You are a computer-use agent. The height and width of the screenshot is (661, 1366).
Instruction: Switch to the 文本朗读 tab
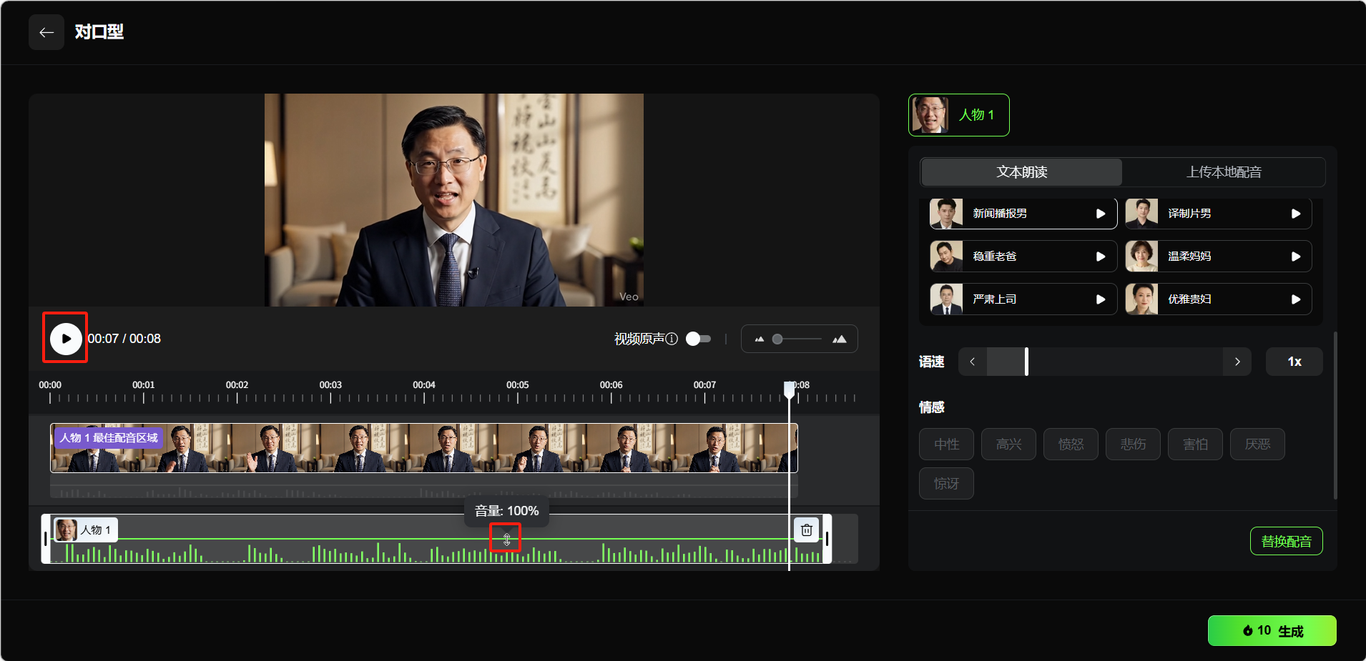(x=1021, y=172)
